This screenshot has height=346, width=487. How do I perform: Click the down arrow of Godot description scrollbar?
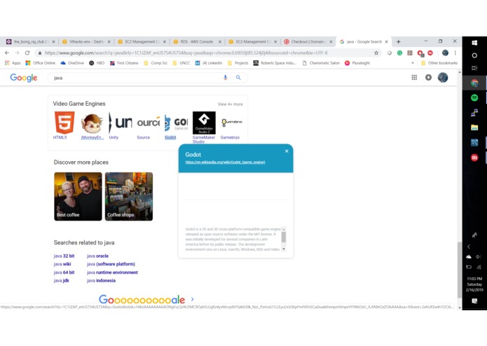(284, 249)
